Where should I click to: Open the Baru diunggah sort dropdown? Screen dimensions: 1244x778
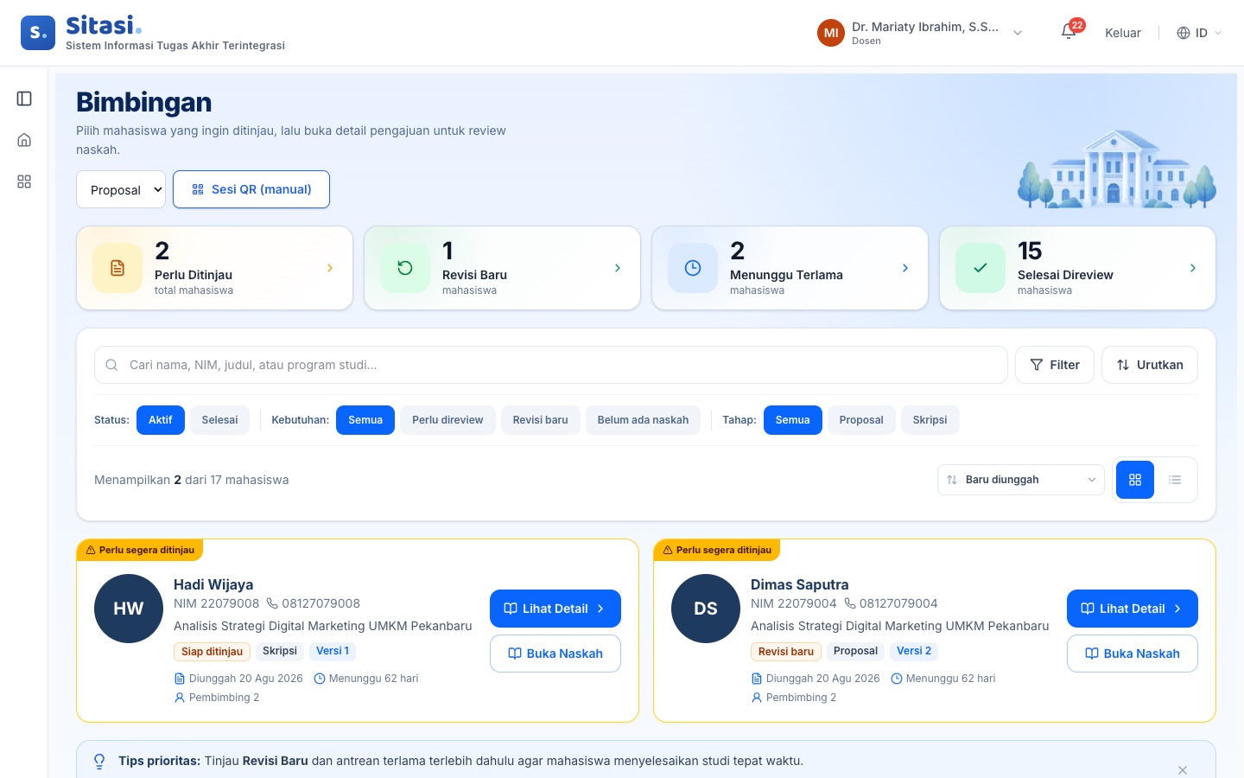(x=1021, y=480)
